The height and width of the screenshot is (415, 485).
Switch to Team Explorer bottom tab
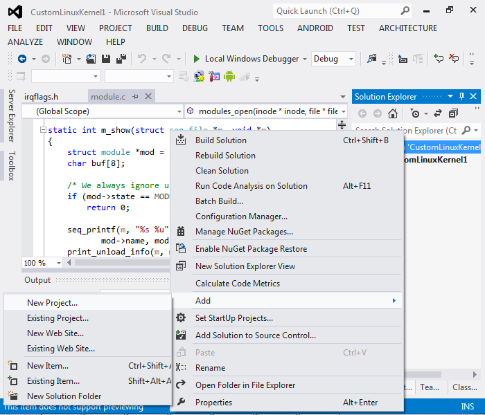[x=430, y=387]
